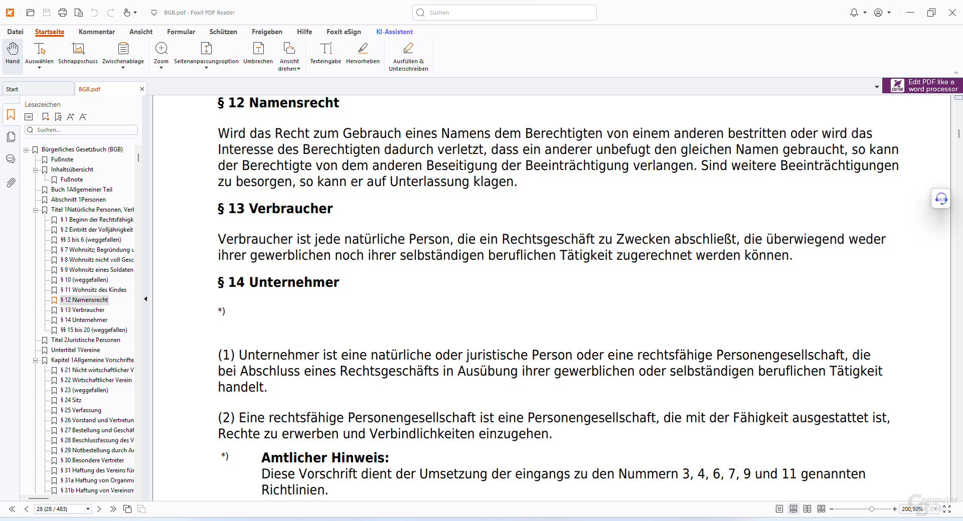Click the bookmark Suchen... search box
Image resolution: width=963 pixels, height=521 pixels.
click(x=81, y=130)
